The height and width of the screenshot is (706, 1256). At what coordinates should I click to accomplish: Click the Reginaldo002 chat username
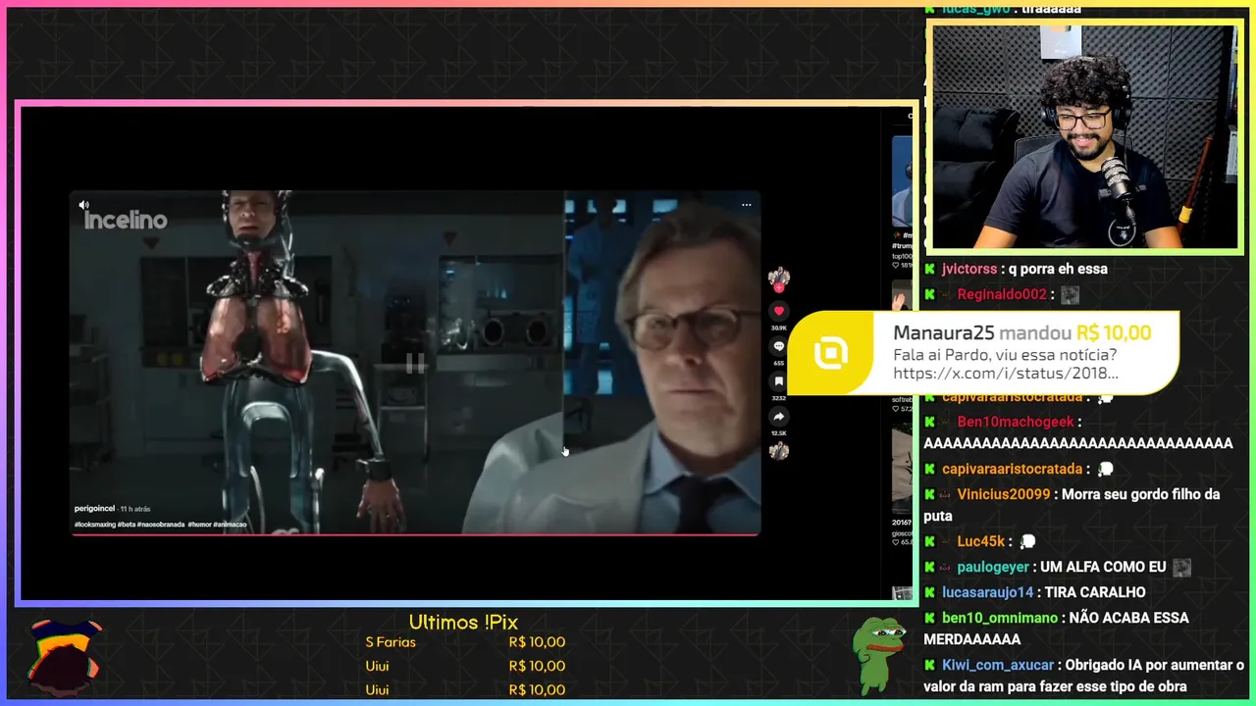tap(1002, 294)
